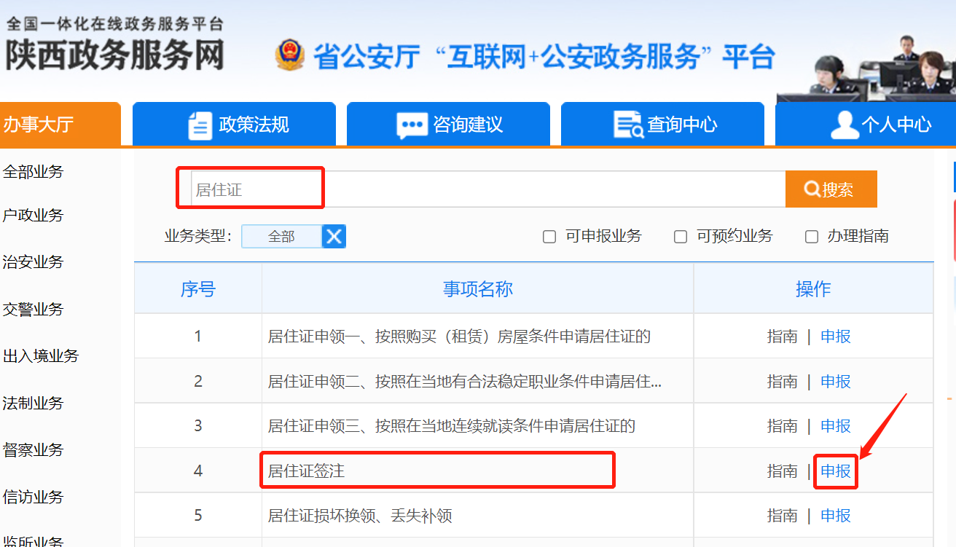956x547 pixels.
Task: Select the 全部 business type tag
Action: 281,237
